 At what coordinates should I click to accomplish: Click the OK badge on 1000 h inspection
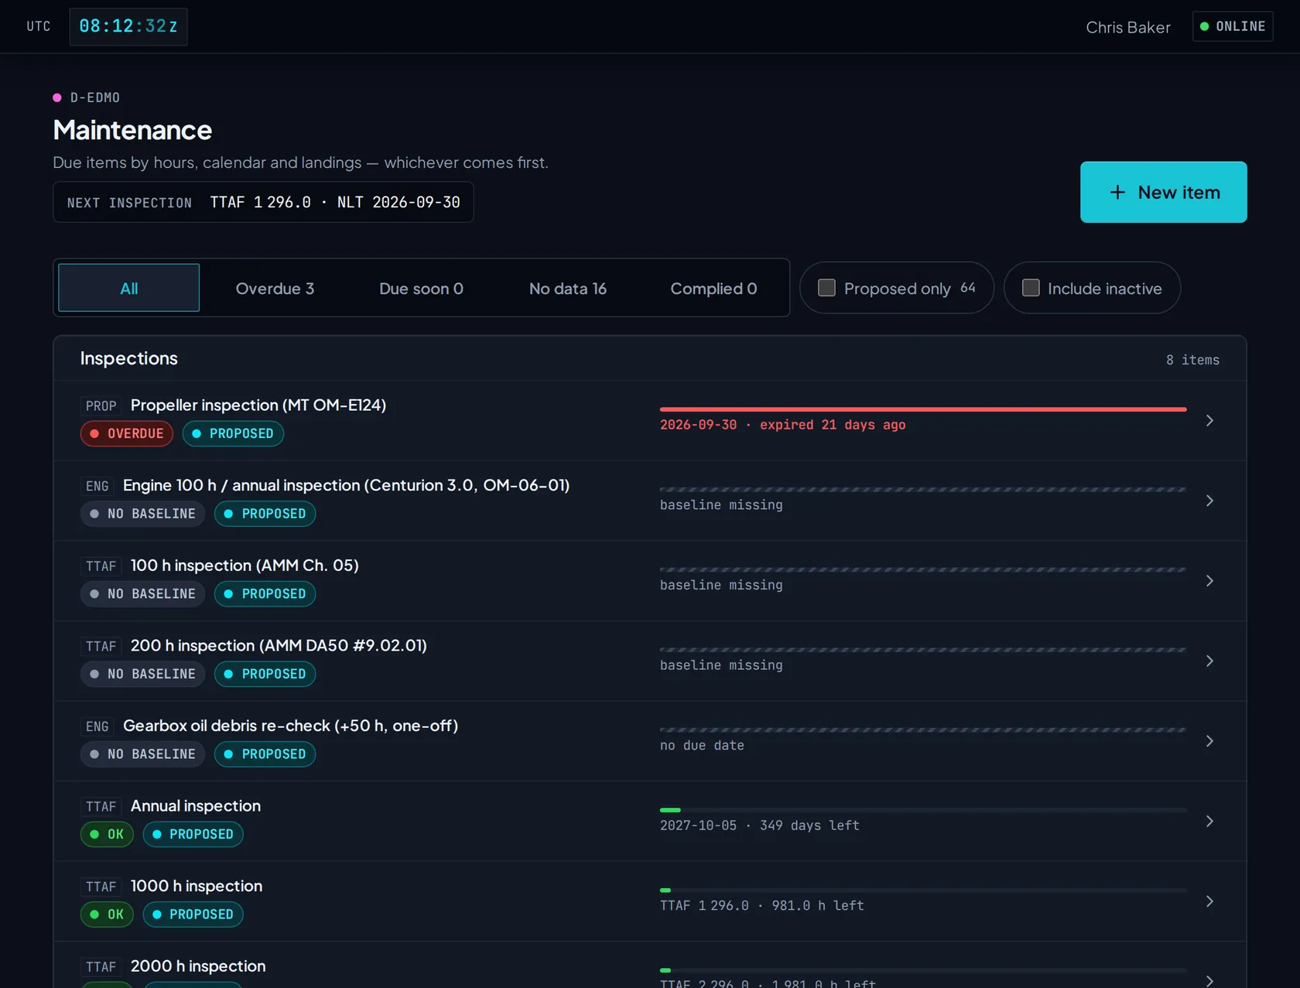(x=107, y=914)
